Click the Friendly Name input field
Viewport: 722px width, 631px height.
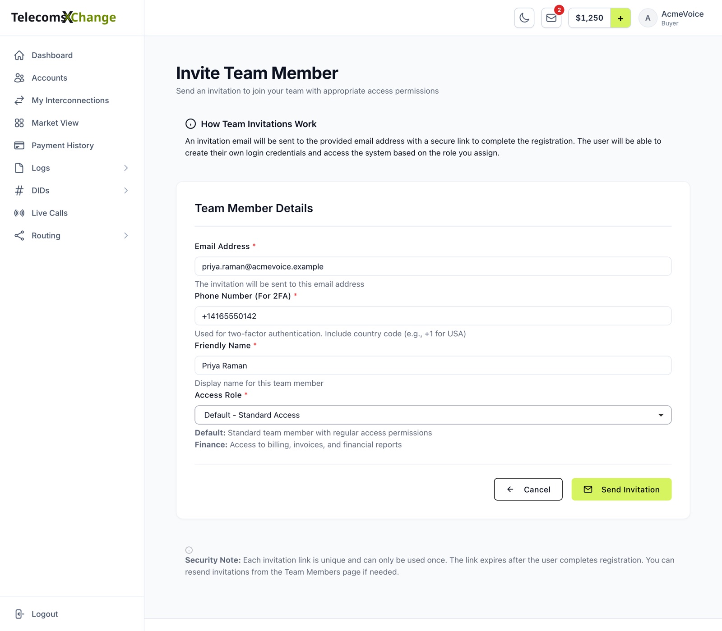433,366
